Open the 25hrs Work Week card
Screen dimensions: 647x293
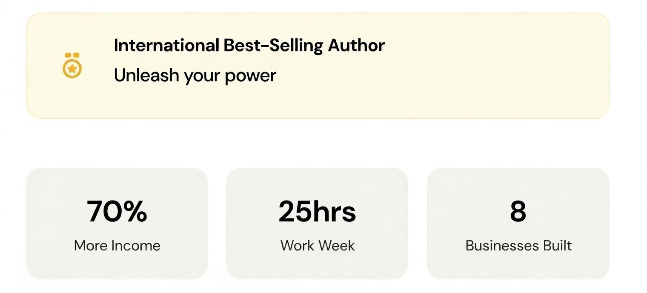tap(317, 224)
